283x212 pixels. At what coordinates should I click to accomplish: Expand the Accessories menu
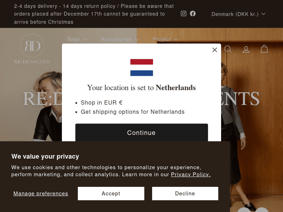(x=120, y=39)
